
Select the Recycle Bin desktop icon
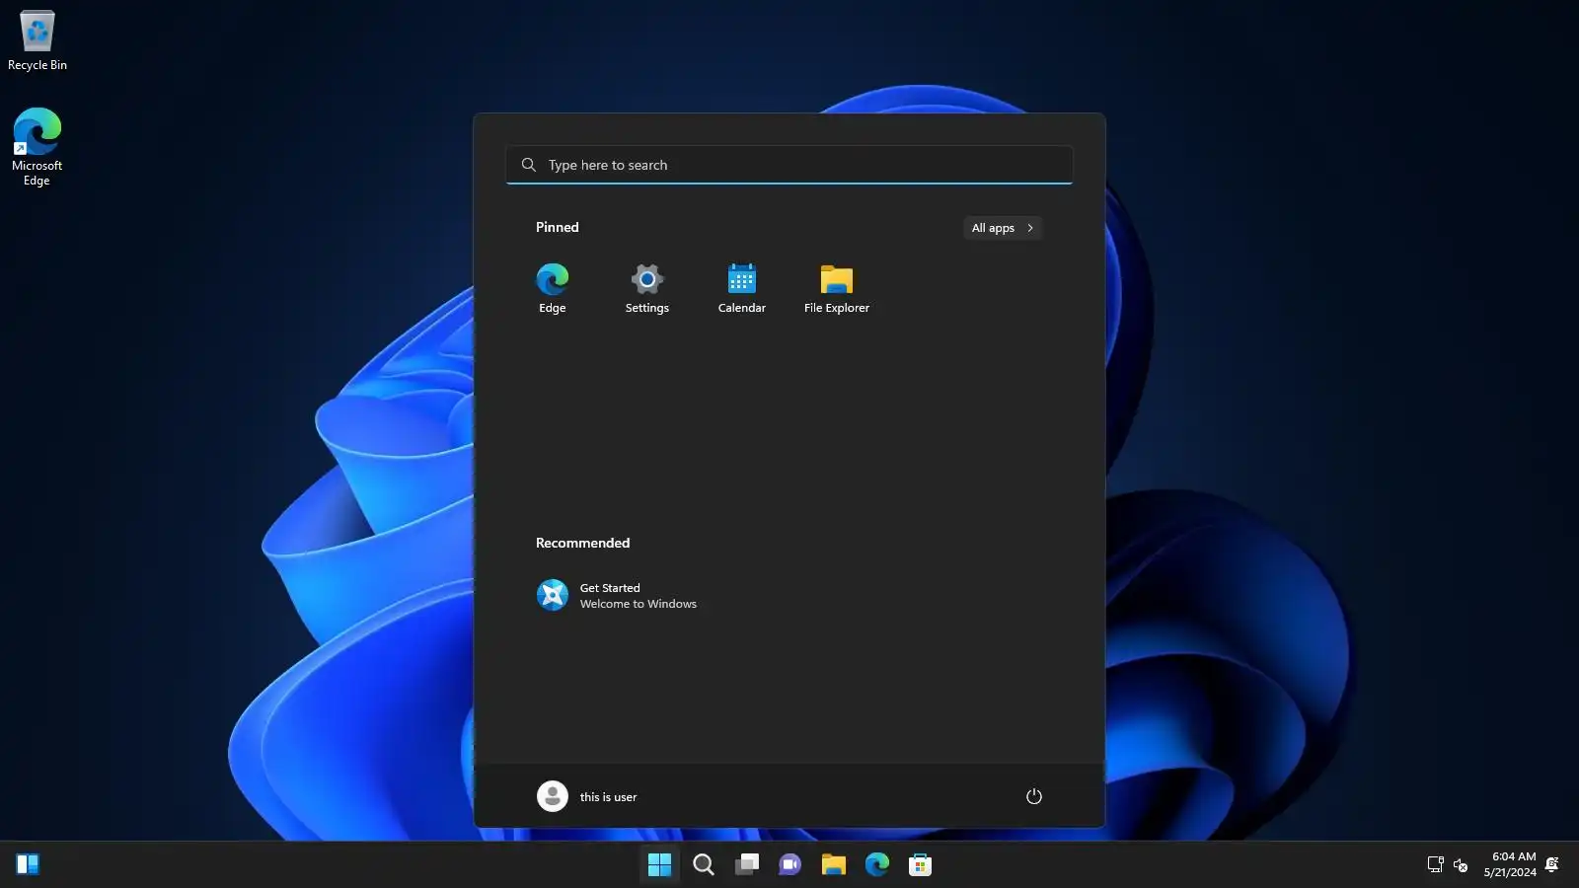pyautogui.click(x=38, y=40)
